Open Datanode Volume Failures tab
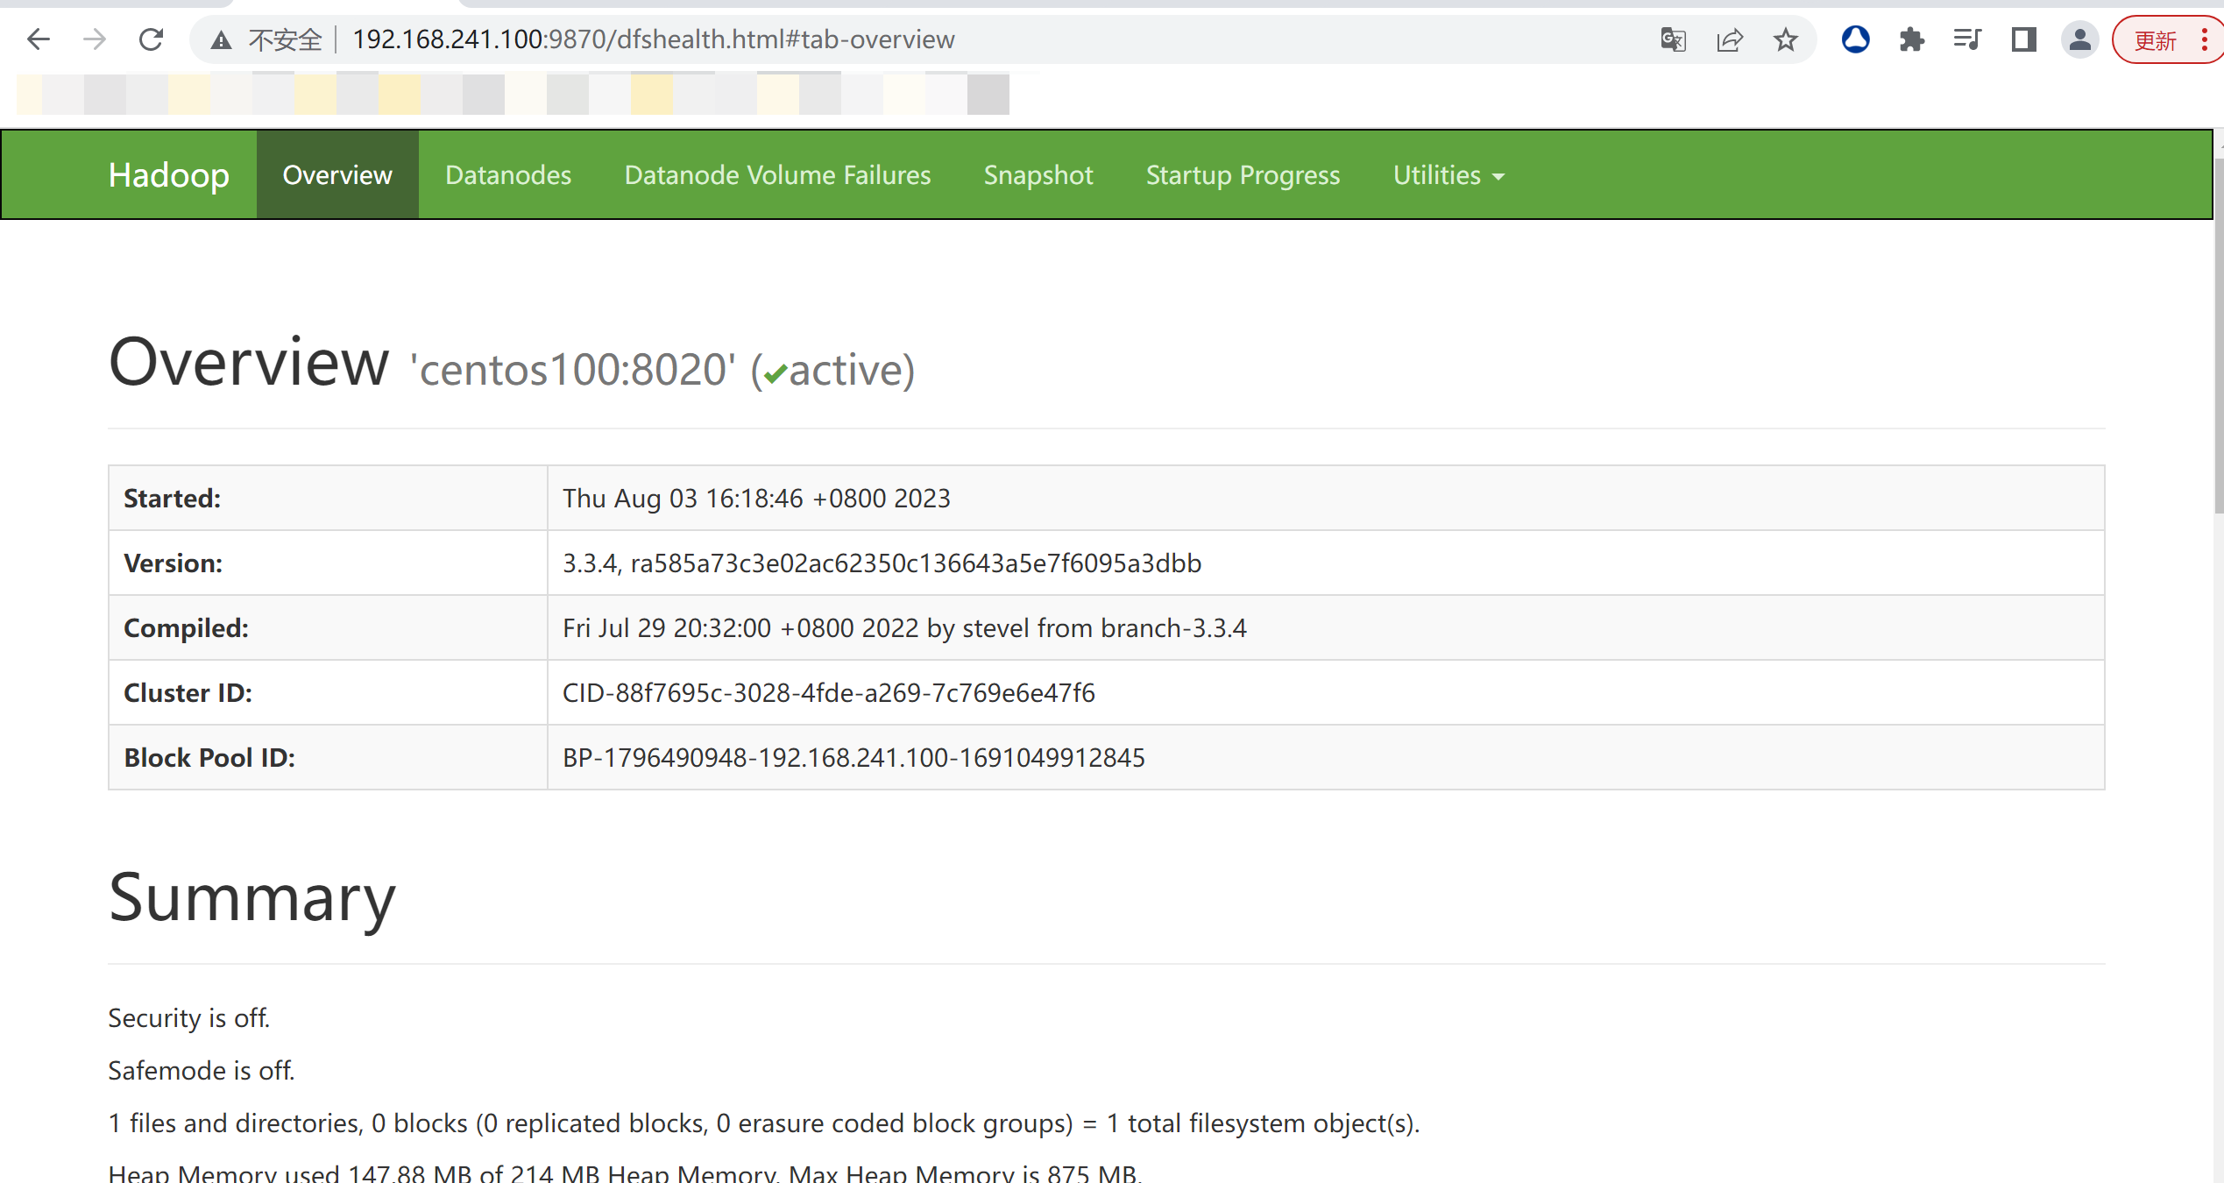 click(x=777, y=175)
